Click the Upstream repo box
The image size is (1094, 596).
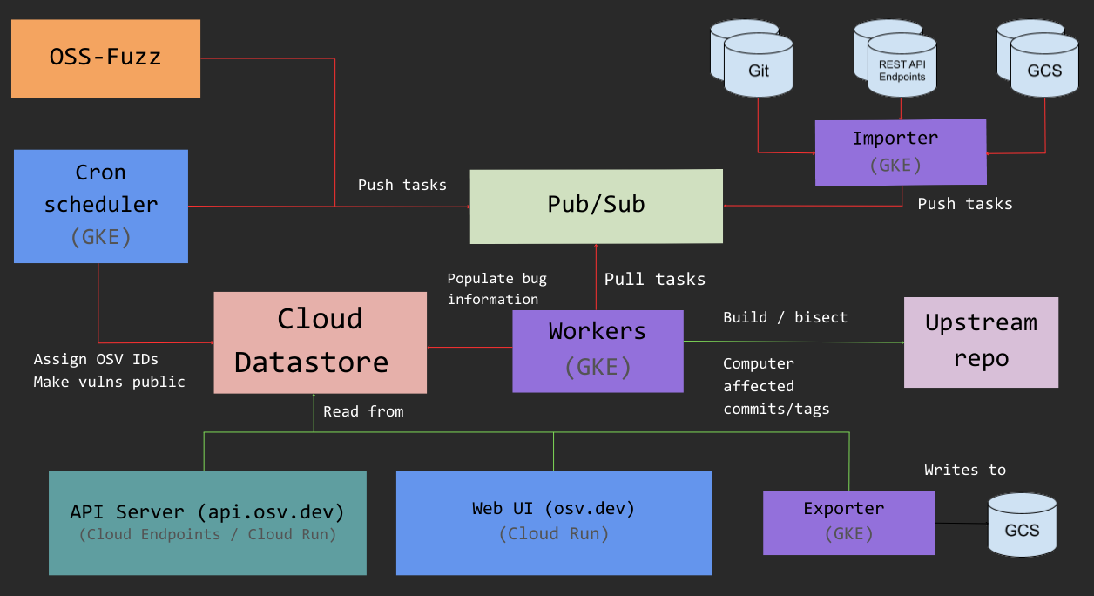pyautogui.click(x=981, y=342)
